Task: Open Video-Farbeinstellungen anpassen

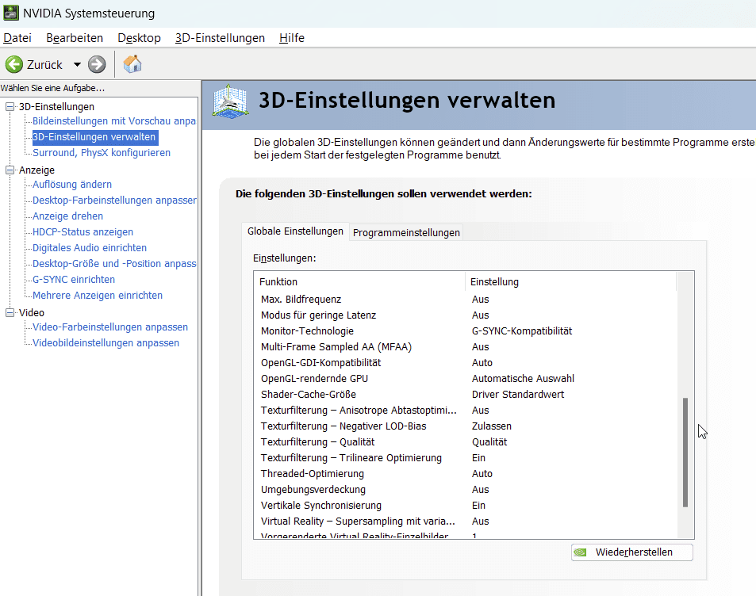Action: click(x=110, y=327)
